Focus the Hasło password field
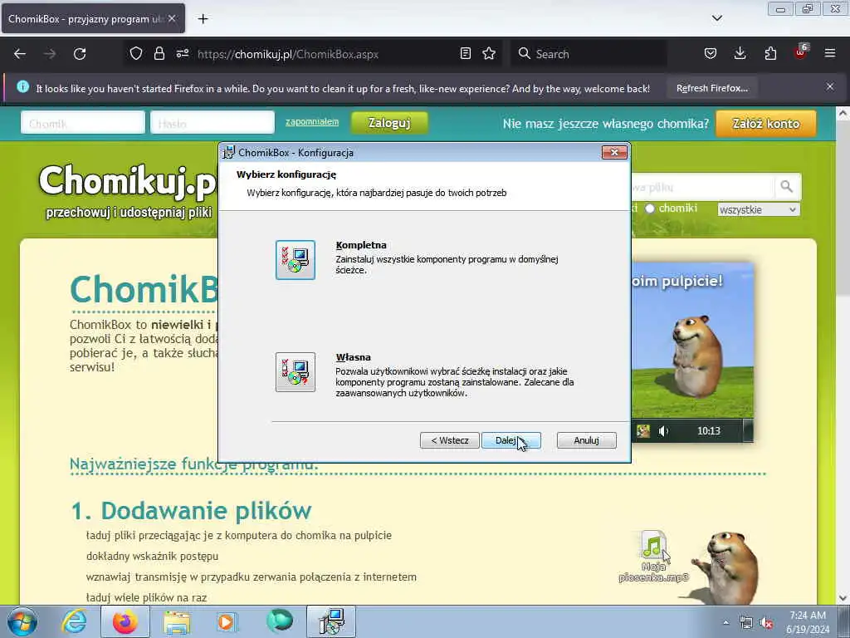The image size is (850, 638). 212,123
